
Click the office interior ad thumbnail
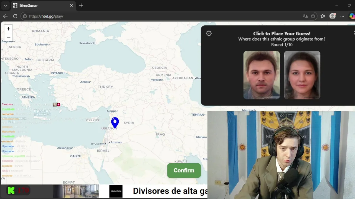(76, 191)
